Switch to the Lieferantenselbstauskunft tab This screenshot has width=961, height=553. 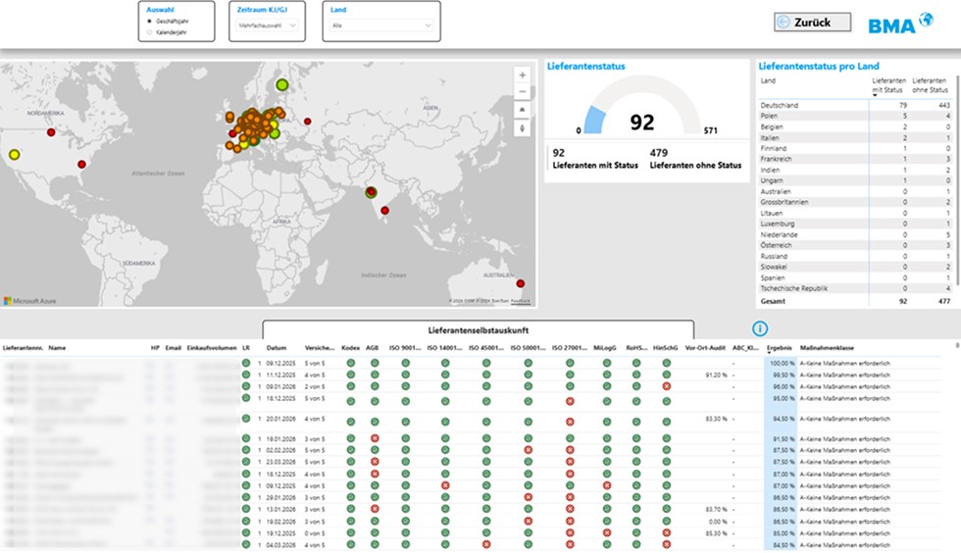[x=479, y=329]
